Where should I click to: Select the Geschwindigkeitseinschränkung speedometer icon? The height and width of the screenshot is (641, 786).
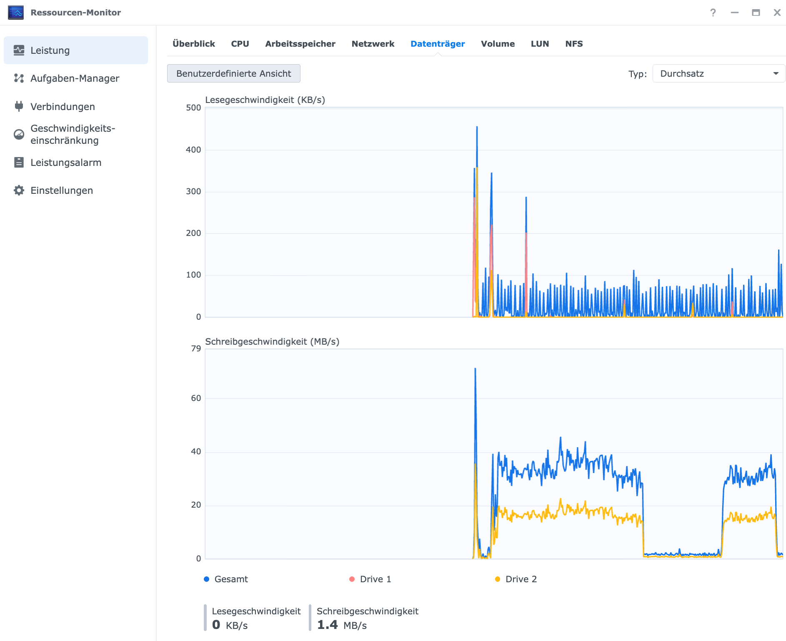[19, 134]
